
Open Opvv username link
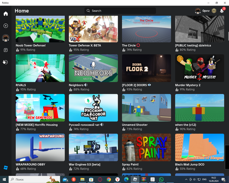tap(206, 11)
